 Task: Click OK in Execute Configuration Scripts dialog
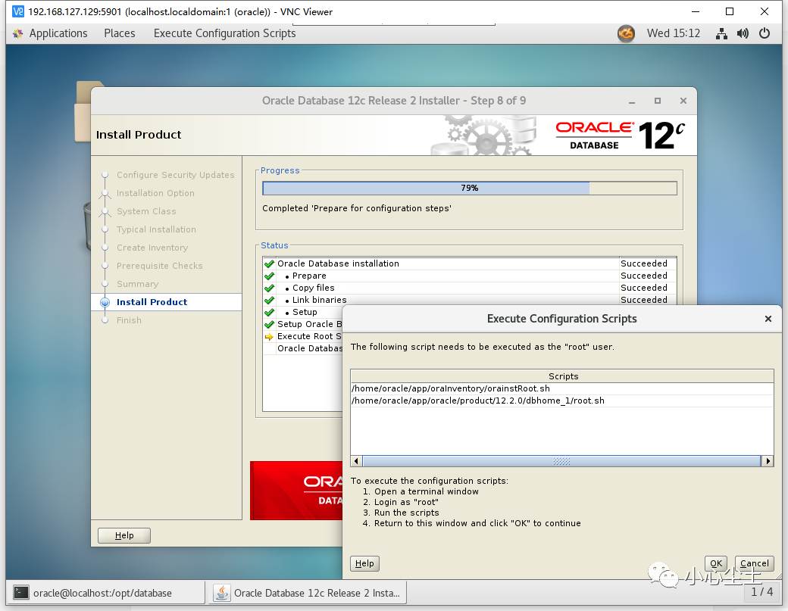(x=715, y=563)
